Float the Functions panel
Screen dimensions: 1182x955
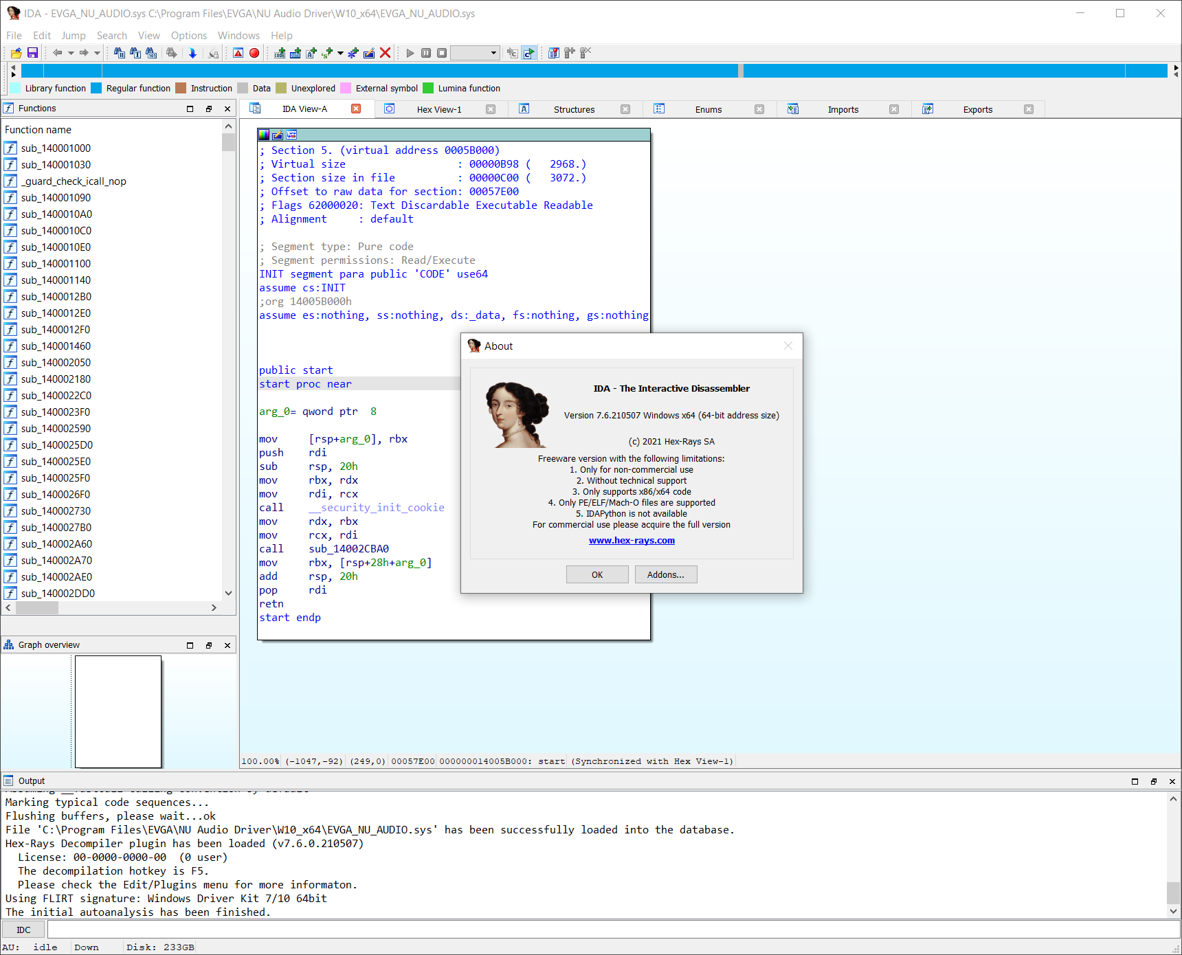click(209, 109)
